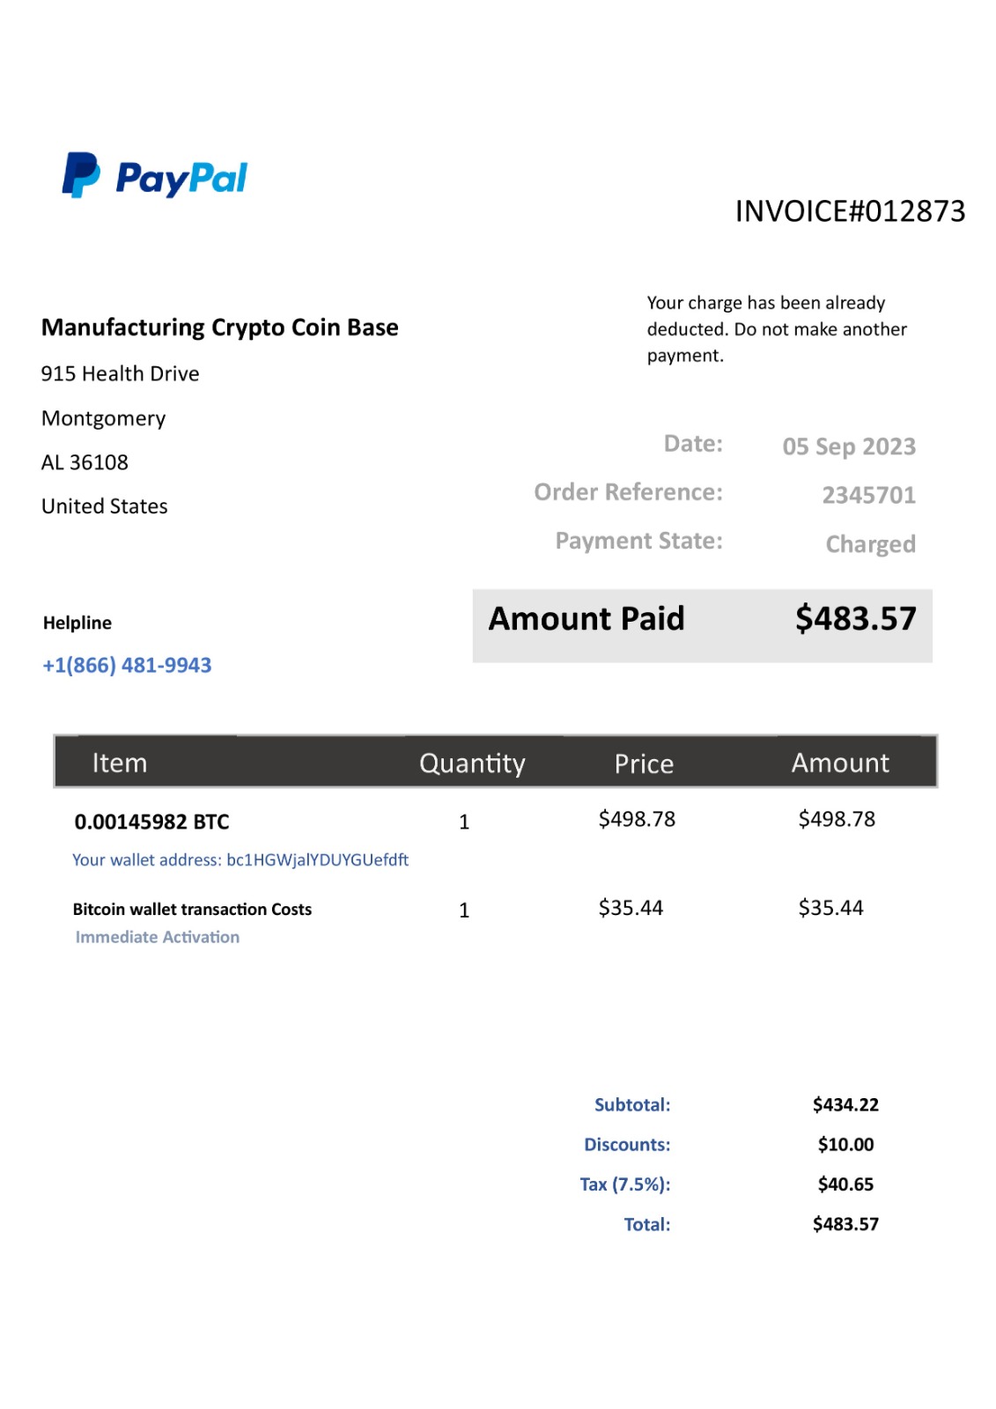Click the PayPal wordmark text
Image resolution: width=996 pixels, height=1409 pixels.
tap(181, 179)
